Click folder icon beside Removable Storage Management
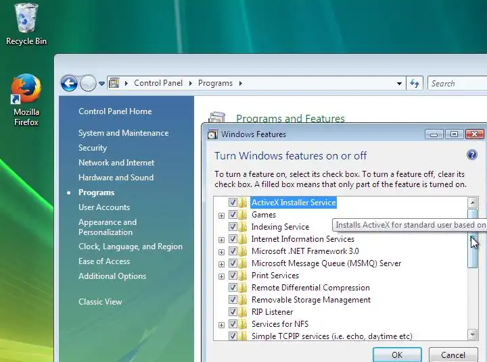Screen dimensions: 487x362 pos(243,300)
